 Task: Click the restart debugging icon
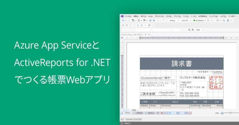tap(130, 25)
